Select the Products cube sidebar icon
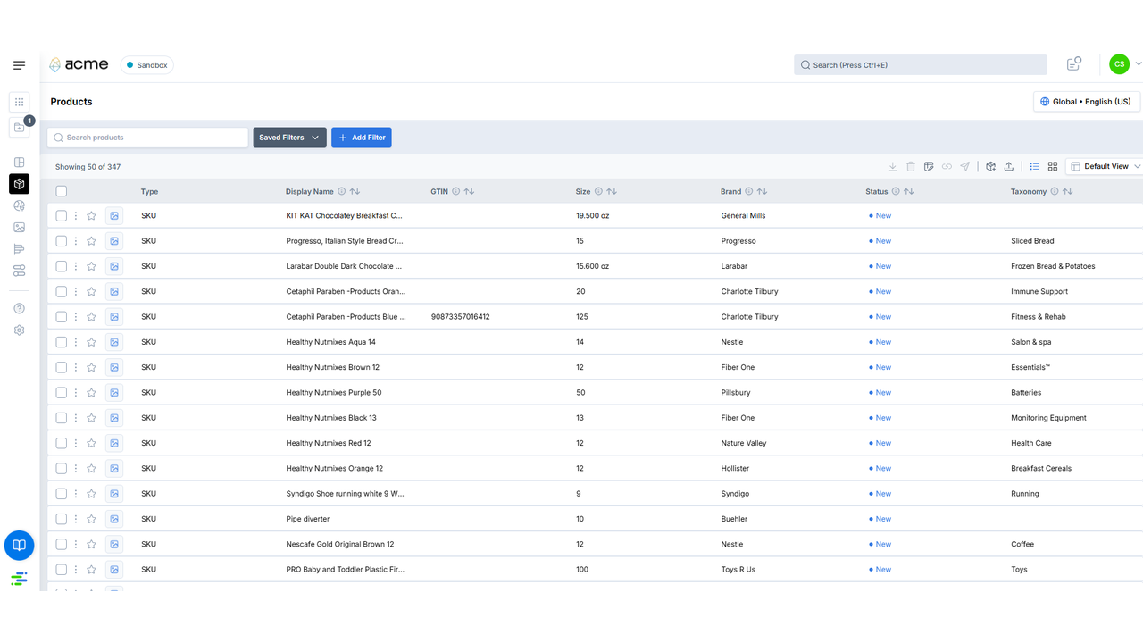Image resolution: width=1143 pixels, height=643 pixels. pyautogui.click(x=19, y=184)
